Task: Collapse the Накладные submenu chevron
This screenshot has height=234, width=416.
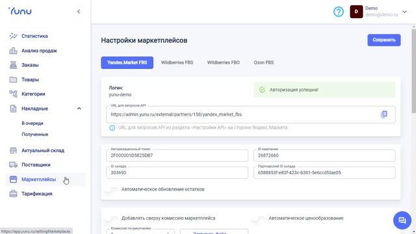Action: (x=79, y=109)
